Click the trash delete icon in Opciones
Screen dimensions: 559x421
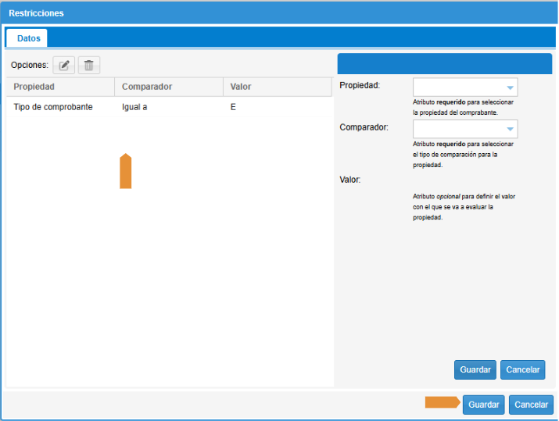[x=89, y=66]
